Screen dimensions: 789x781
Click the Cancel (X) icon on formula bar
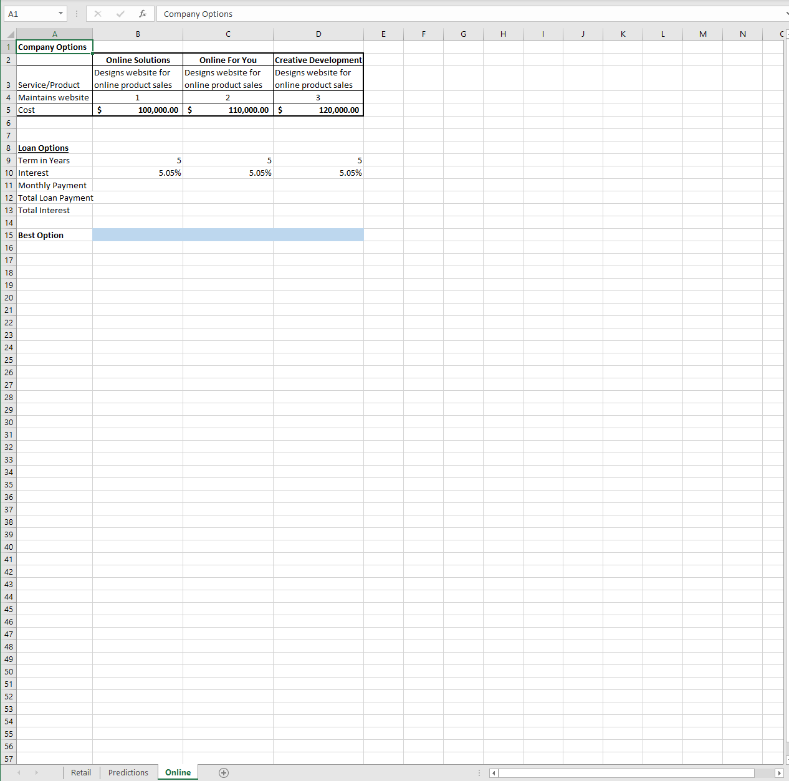[x=98, y=14]
